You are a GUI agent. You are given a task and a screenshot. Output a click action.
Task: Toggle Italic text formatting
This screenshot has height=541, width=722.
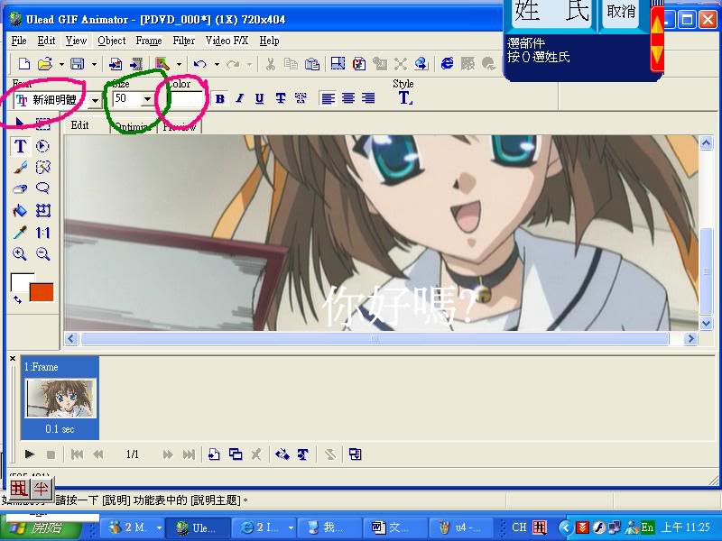[x=239, y=99]
